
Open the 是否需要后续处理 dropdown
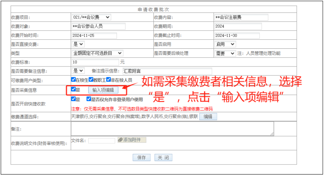point(225,53)
